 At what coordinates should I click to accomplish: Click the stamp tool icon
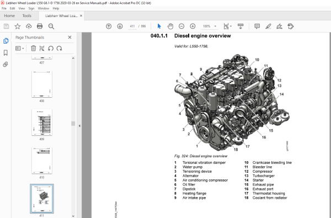point(291,26)
